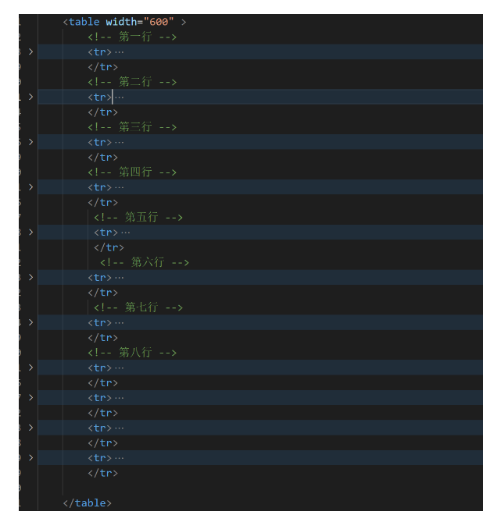Click the closing '</table>' tag
This screenshot has height=515, width=483.
point(88,503)
